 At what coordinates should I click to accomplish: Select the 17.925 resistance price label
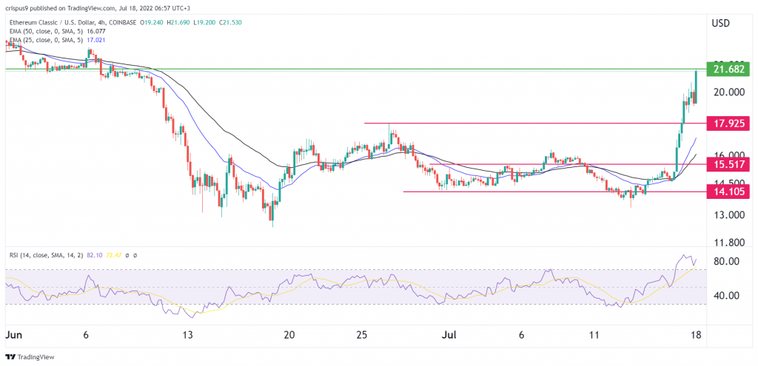pyautogui.click(x=728, y=123)
